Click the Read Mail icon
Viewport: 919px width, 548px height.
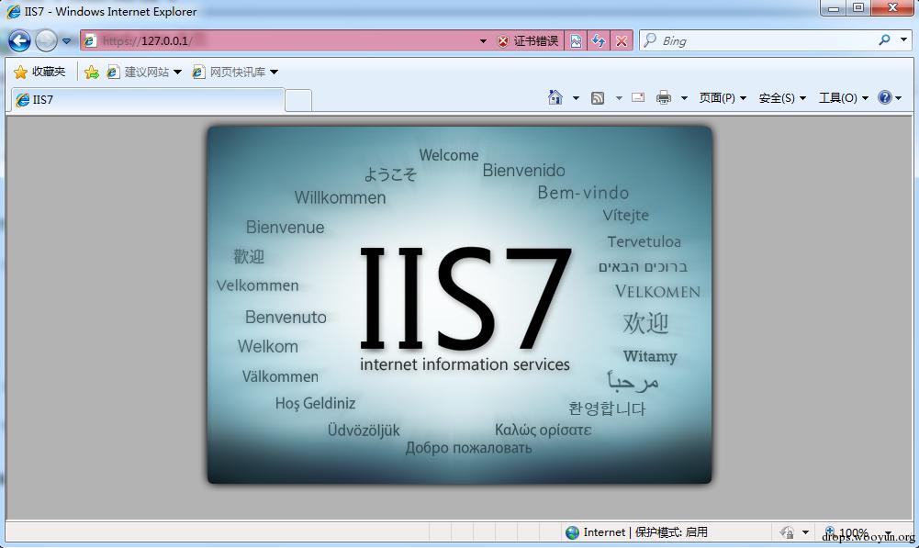click(638, 97)
